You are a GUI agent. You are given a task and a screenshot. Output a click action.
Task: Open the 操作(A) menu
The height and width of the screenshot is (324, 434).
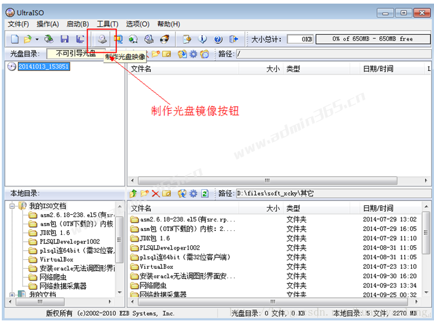[x=48, y=24]
